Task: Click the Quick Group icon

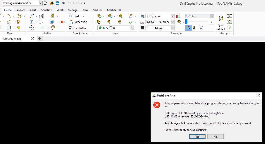Action: [221, 23]
